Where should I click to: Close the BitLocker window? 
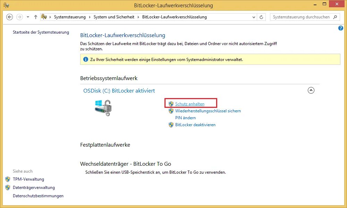pos(337,4)
